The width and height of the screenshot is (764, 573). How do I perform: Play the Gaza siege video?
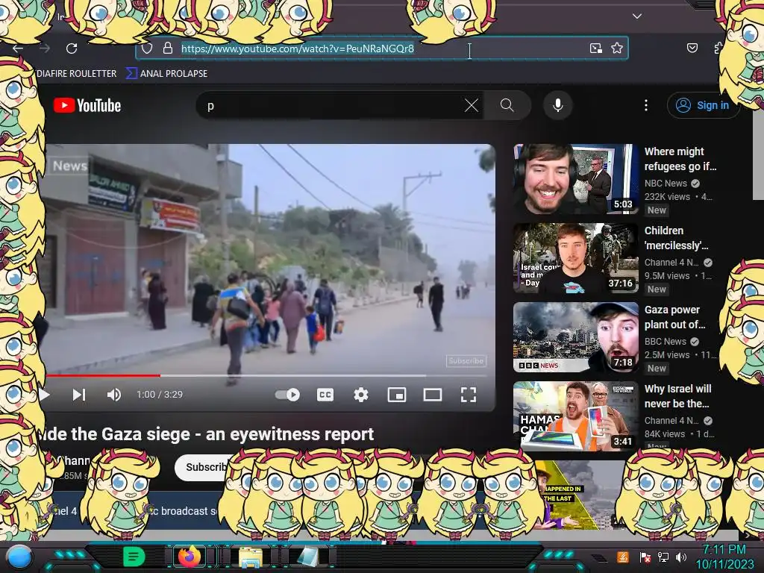point(44,395)
